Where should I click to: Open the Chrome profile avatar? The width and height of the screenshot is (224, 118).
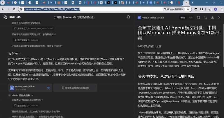point(216,9)
